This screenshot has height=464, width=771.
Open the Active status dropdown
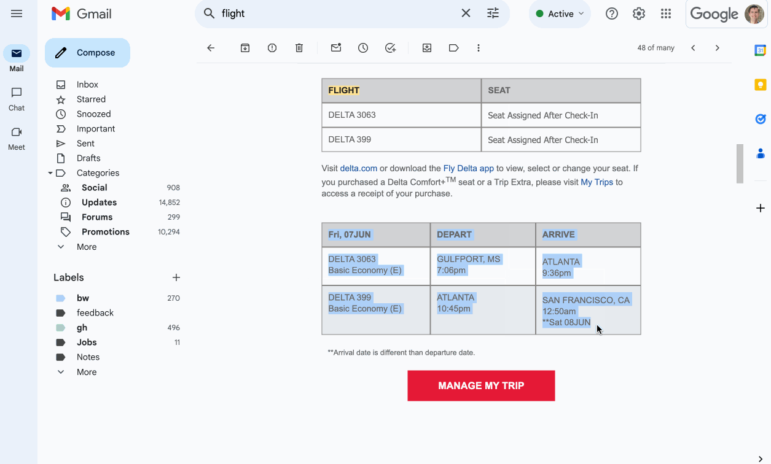click(x=560, y=14)
